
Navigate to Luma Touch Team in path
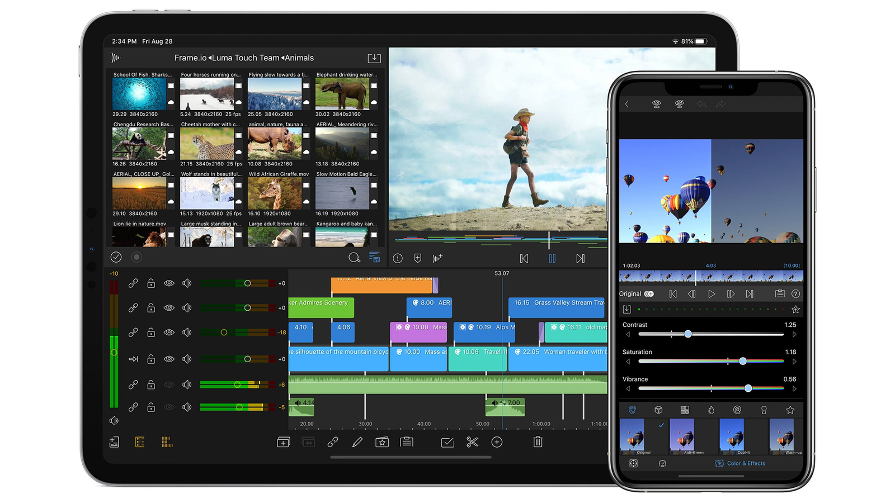coord(246,58)
